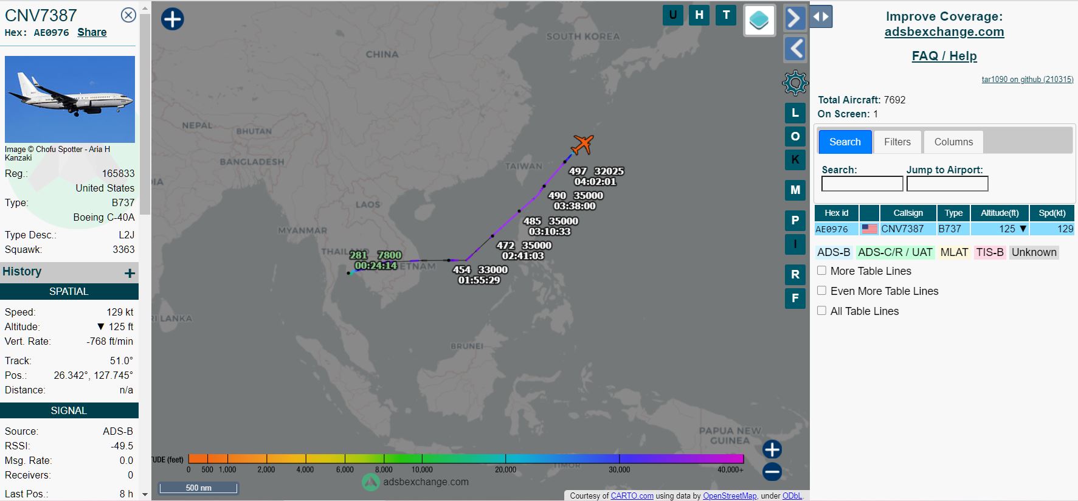This screenshot has height=501, width=1078.
Task: Toggle the R map option
Action: 795,275
